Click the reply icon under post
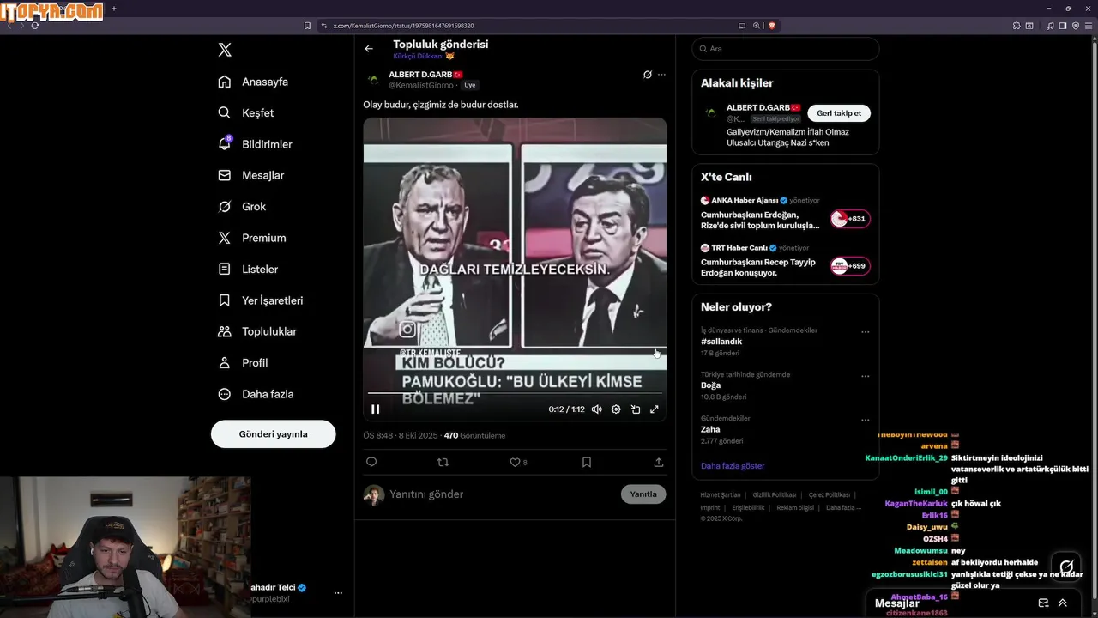 coord(371,462)
